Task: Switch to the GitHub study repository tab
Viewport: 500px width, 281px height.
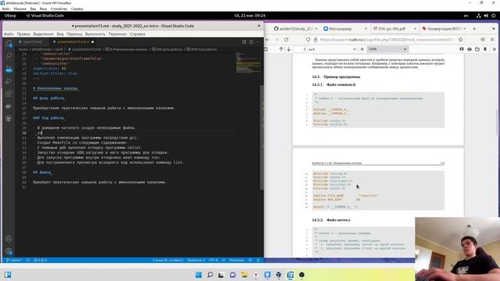Action: [295, 29]
